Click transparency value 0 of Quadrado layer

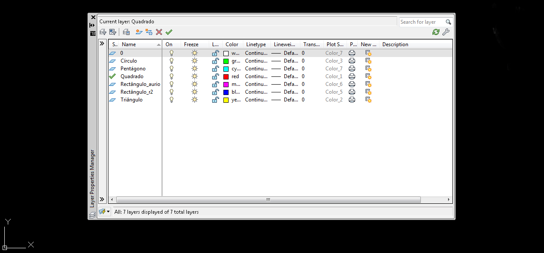click(x=303, y=76)
